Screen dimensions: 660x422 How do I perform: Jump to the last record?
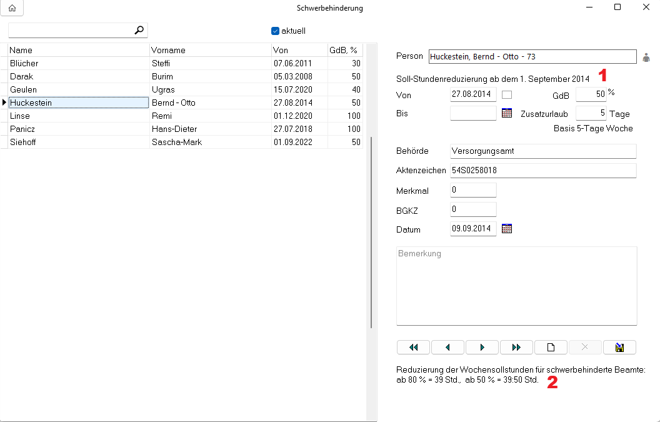pos(516,348)
